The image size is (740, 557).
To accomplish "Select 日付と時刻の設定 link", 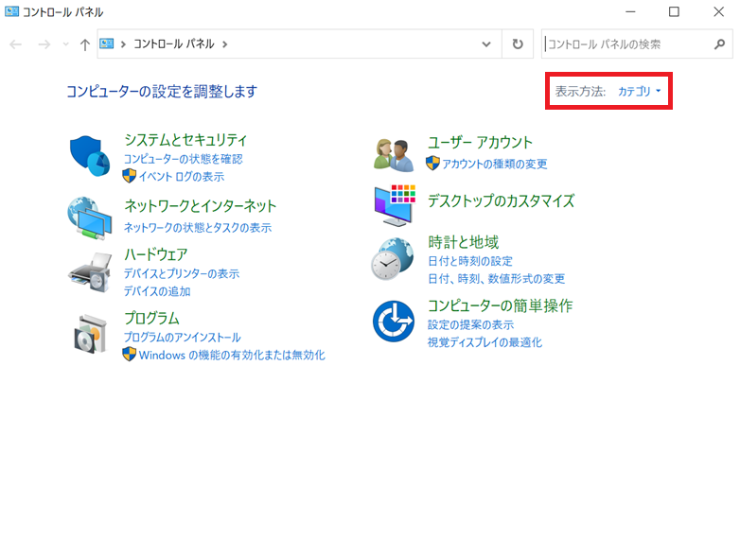I will [469, 261].
